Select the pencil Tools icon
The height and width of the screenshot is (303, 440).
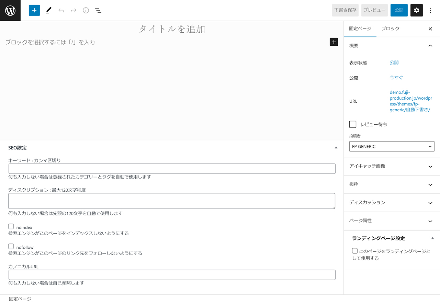pos(48,10)
